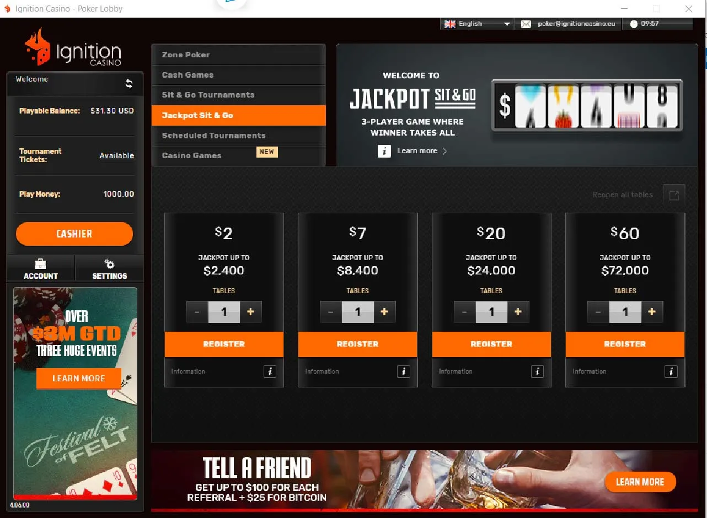Screen dimensions: 707x518
Task: Click the jackpot slot reel display
Action: (x=587, y=106)
